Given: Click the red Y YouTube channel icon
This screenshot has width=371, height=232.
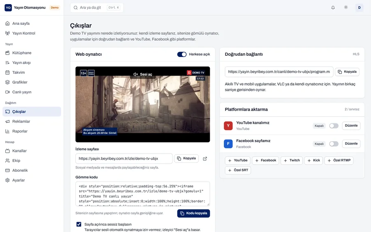Looking at the screenshot, I should (x=228, y=125).
